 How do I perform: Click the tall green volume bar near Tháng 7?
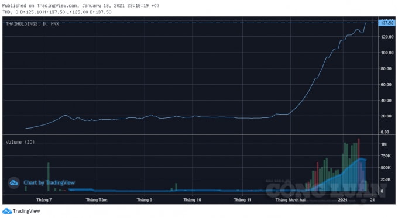[49, 177]
